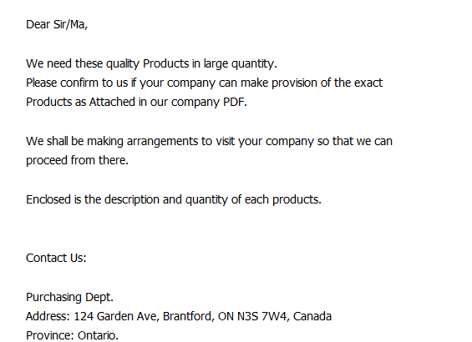
Task: Click the word 'Please' in the second paragraph
Action: pyautogui.click(x=41, y=83)
